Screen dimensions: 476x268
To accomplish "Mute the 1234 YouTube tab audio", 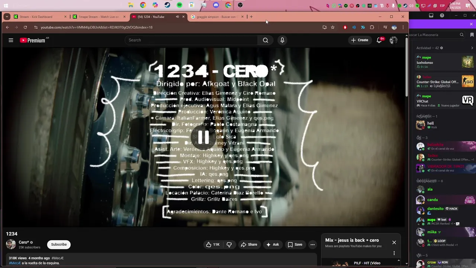I will pos(177,17).
